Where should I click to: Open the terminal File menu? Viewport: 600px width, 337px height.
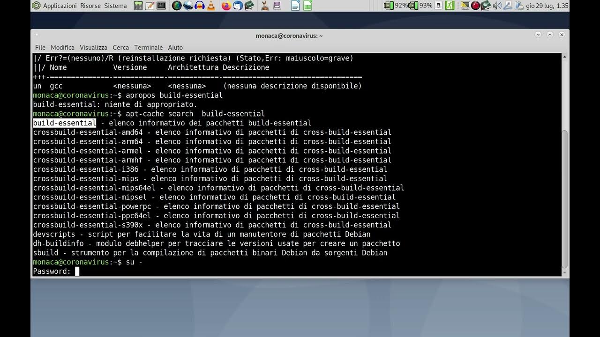[40, 47]
